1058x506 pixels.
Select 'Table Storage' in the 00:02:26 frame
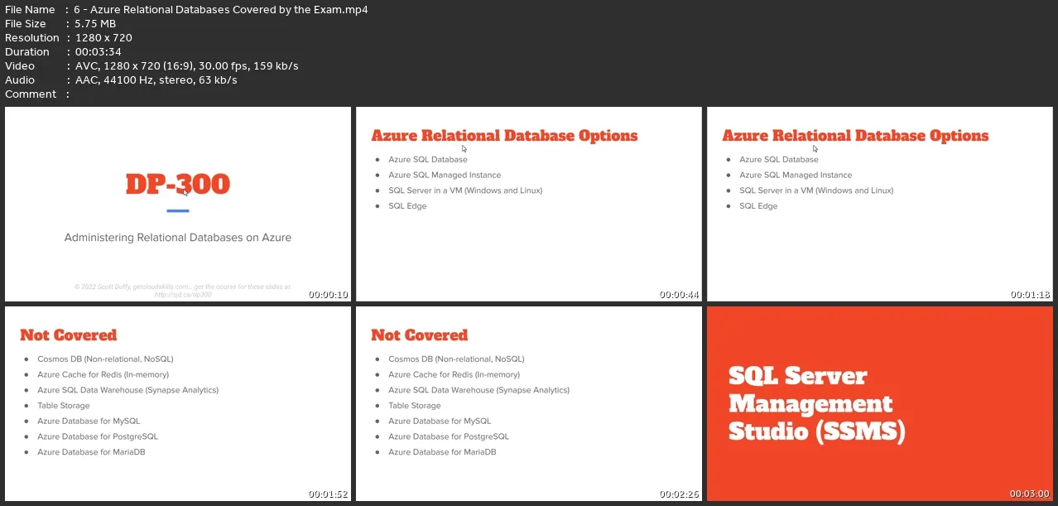[x=415, y=406]
